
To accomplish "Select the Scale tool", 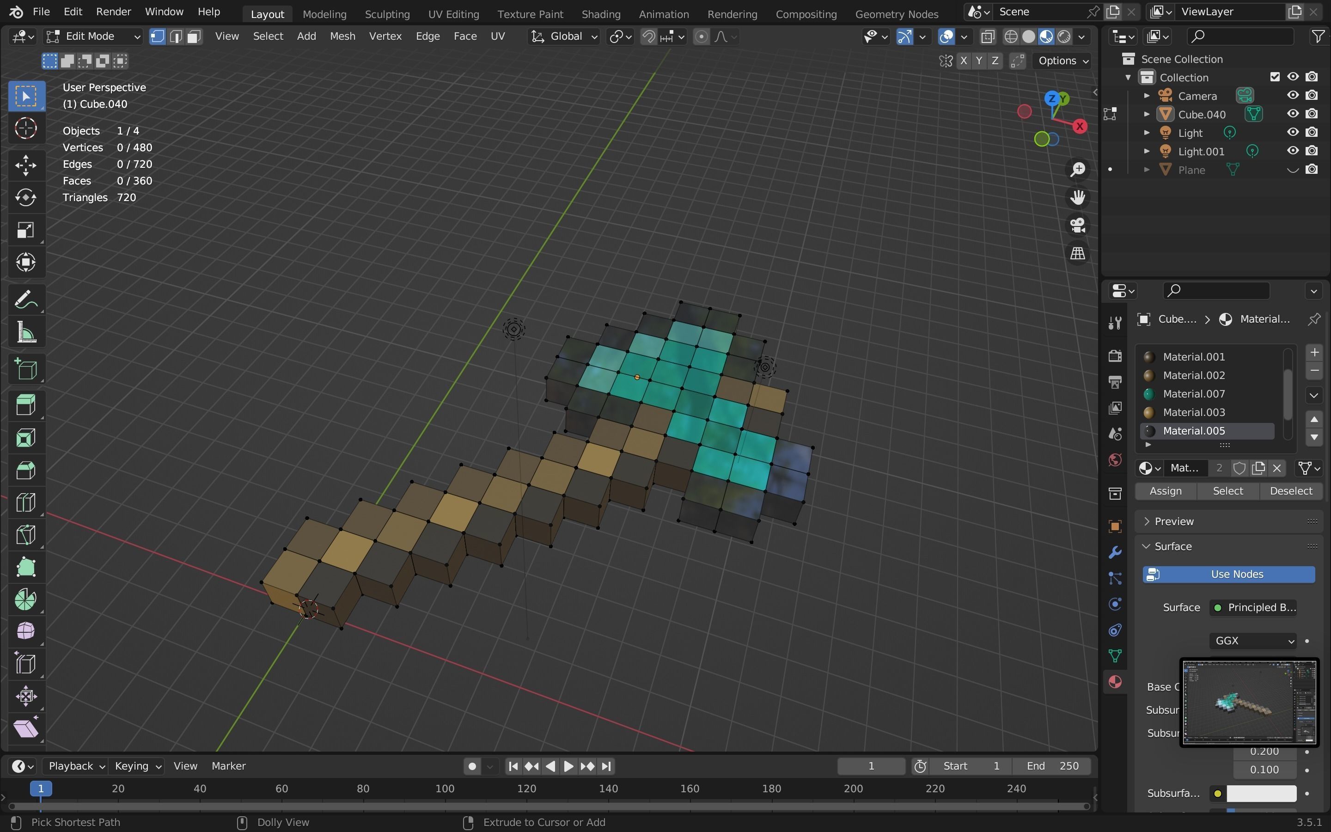I will pos(26,230).
